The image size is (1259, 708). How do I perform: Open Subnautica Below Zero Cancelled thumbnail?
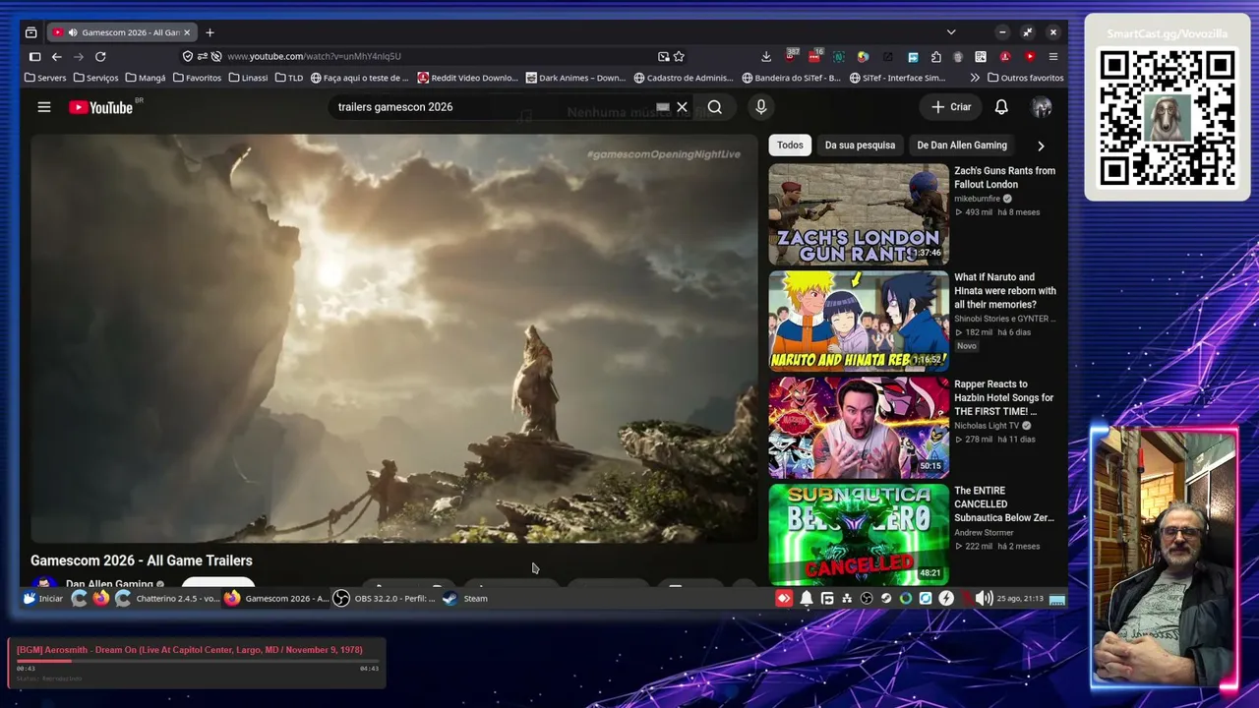[x=859, y=534]
